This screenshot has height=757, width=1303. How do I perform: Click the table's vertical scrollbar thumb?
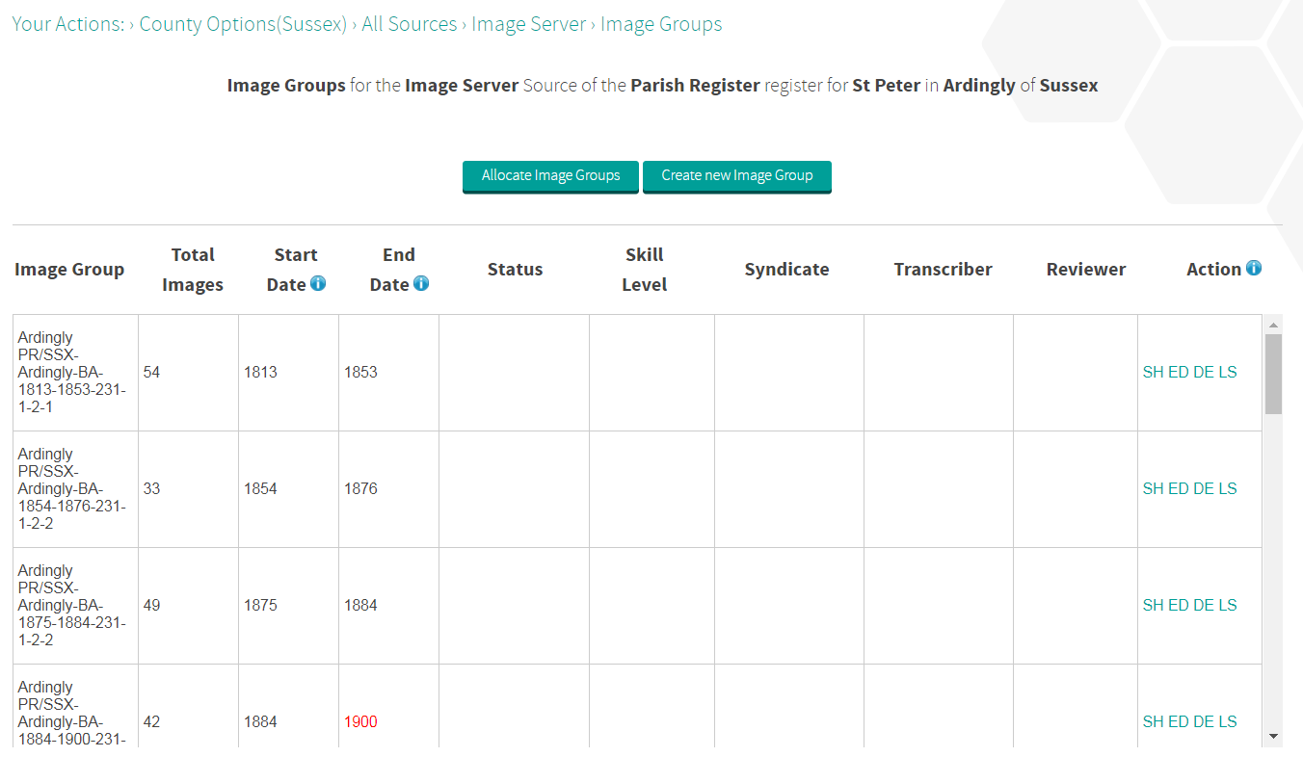pyautogui.click(x=1273, y=374)
